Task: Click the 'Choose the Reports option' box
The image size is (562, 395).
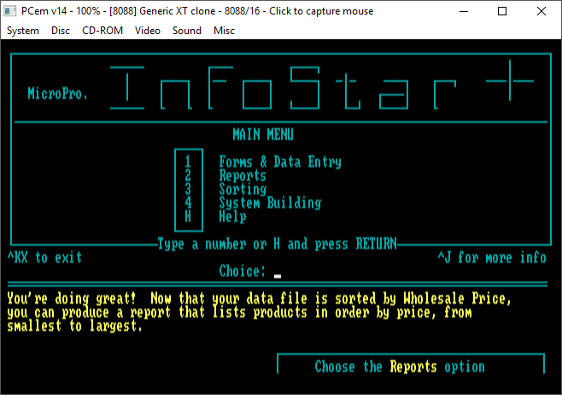Action: coord(411,364)
